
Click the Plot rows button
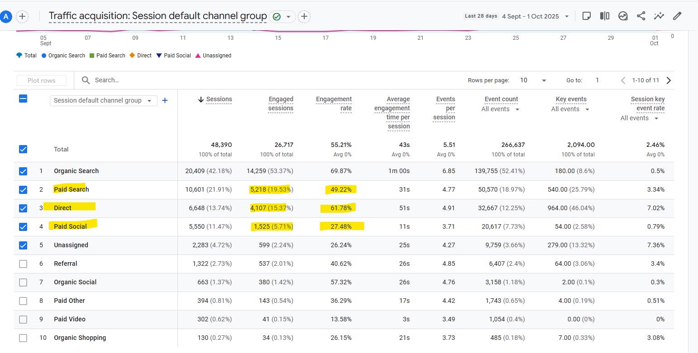41,80
